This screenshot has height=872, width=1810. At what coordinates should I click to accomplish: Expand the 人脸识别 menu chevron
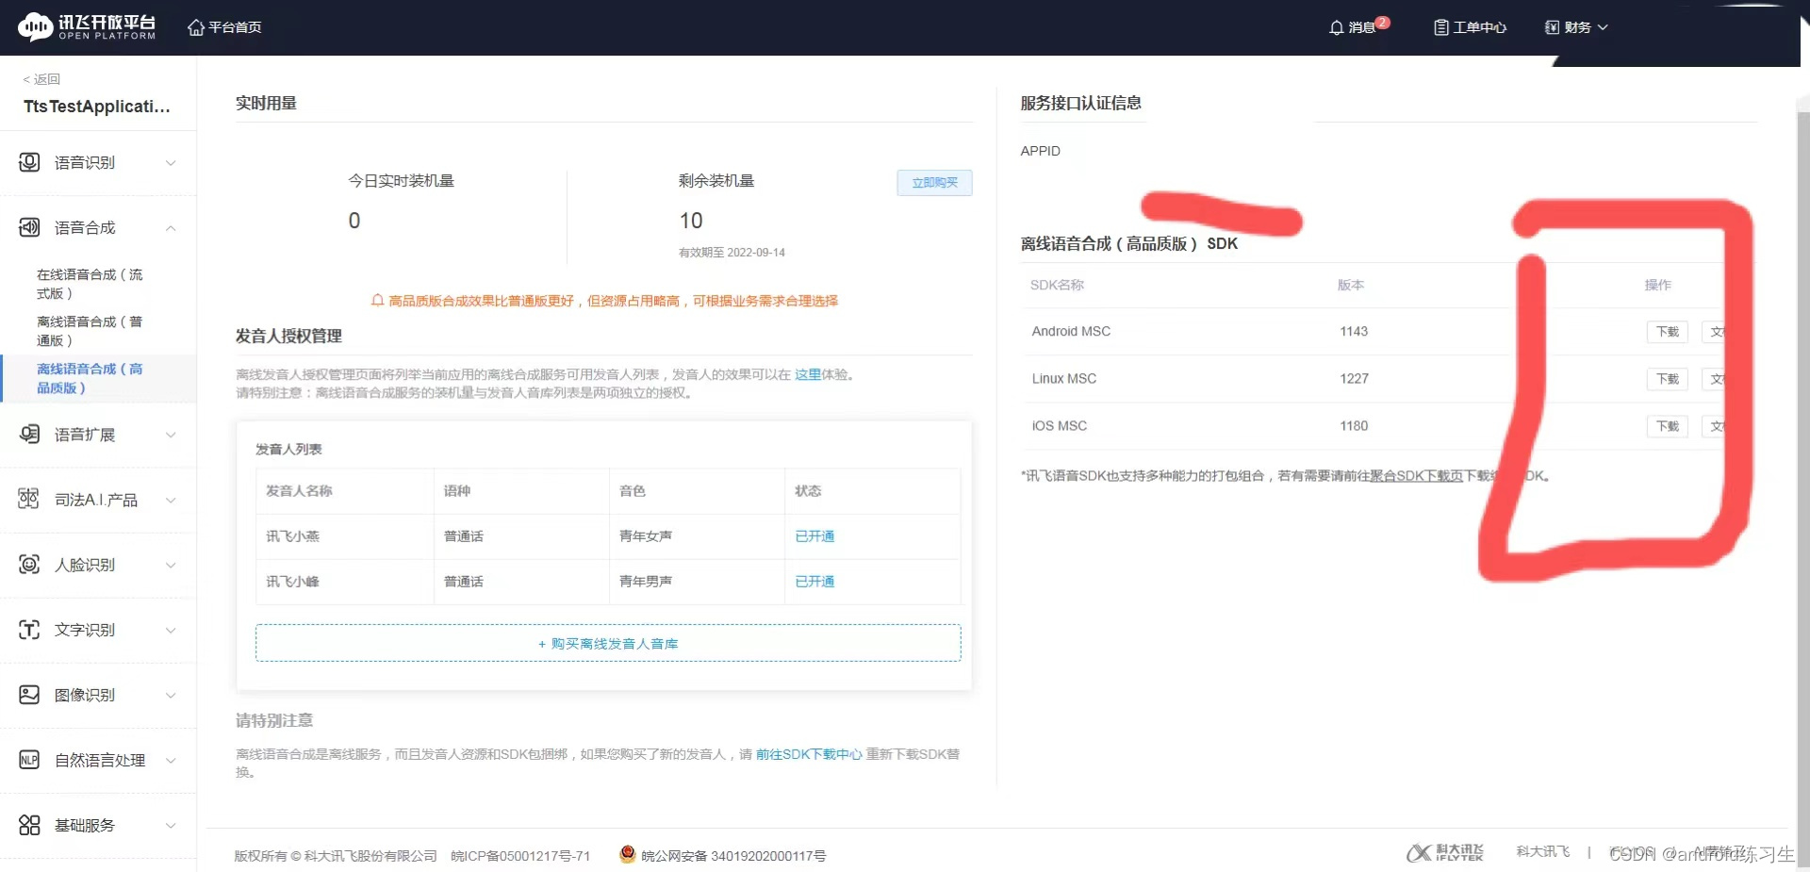pos(171,565)
